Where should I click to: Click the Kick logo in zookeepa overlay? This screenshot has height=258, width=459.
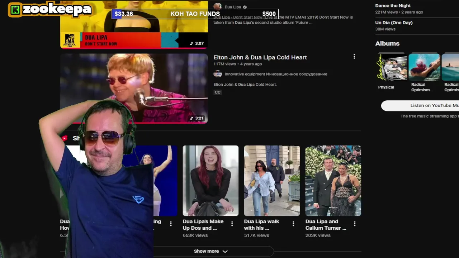(15, 10)
